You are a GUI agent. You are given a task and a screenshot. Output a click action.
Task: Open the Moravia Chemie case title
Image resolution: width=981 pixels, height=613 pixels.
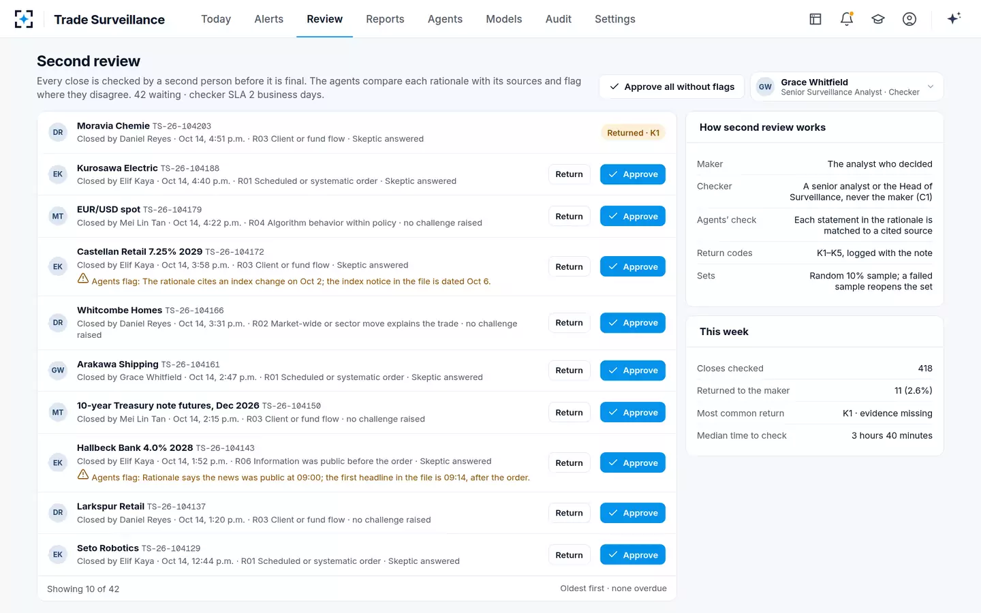coord(113,126)
